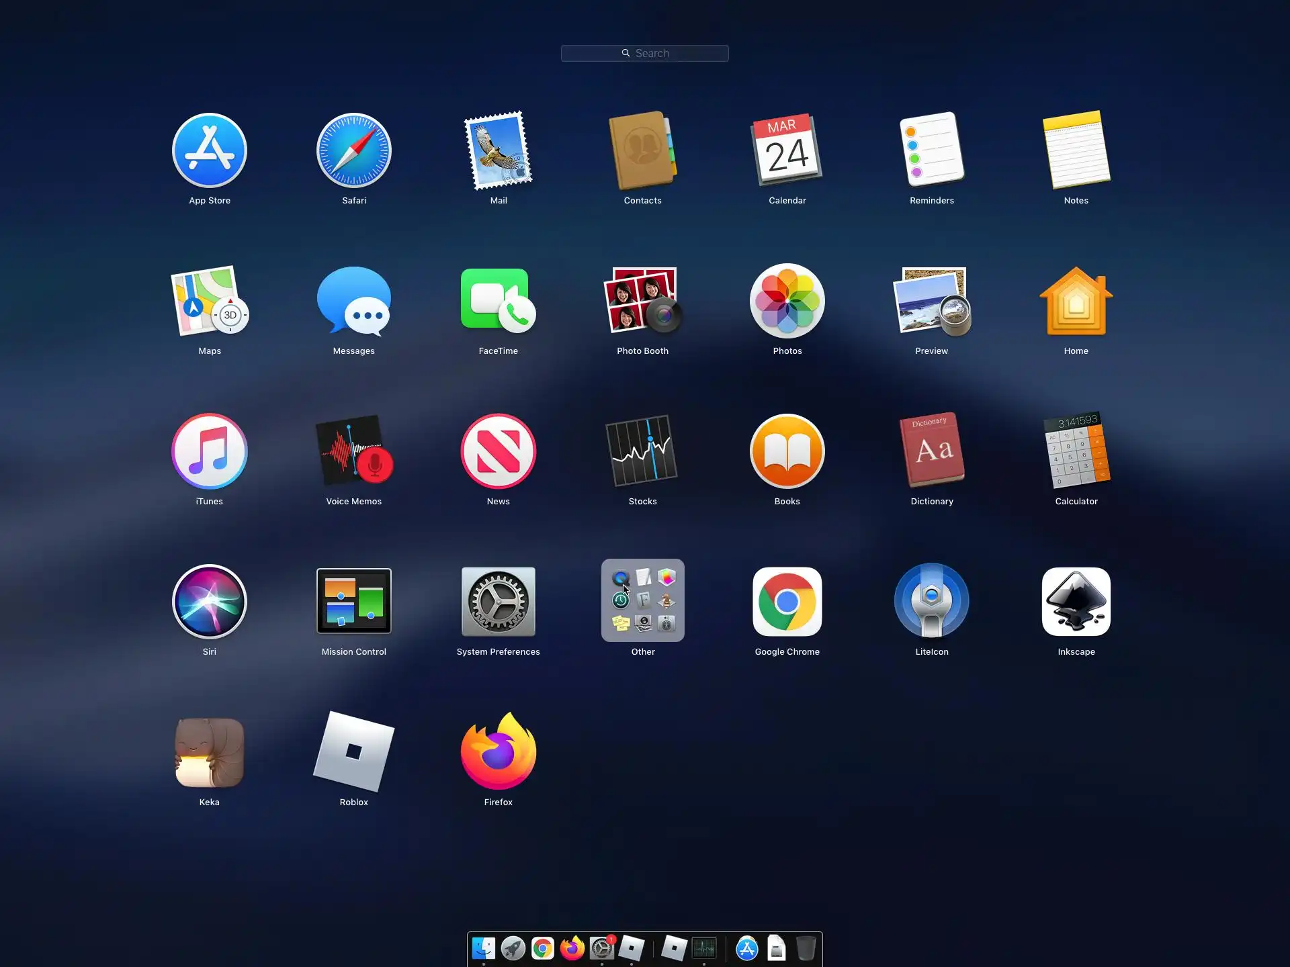Open the Calculator app
The image size is (1290, 967).
(1076, 451)
